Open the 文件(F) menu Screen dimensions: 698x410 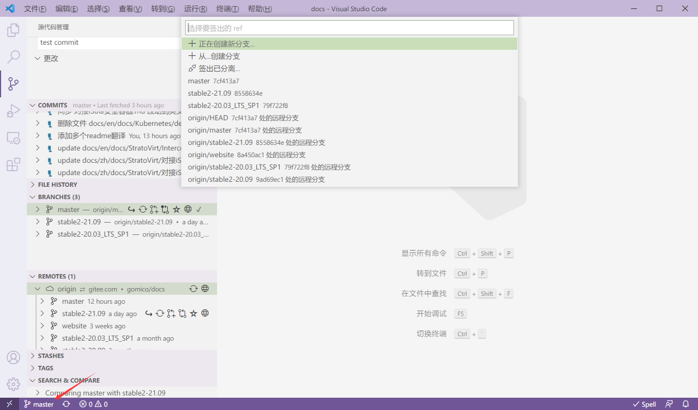click(35, 9)
